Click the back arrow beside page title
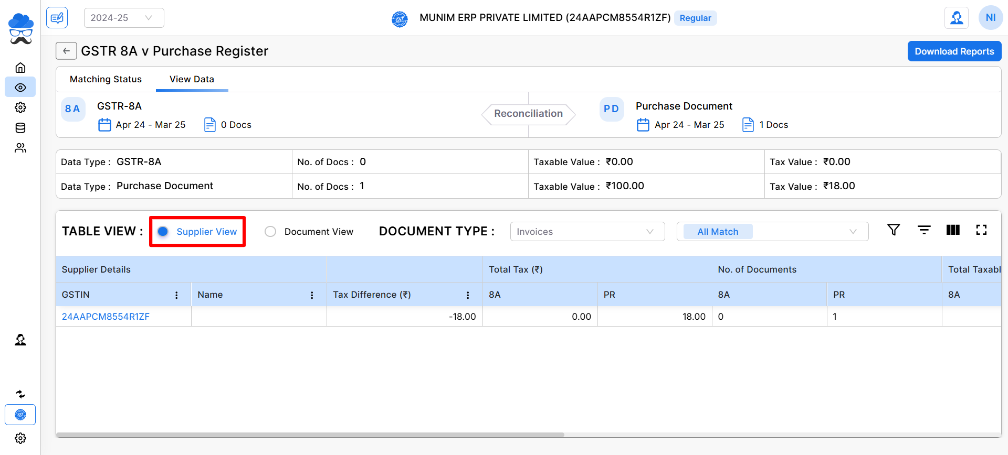Viewport: 1008px width, 455px height. tap(66, 51)
